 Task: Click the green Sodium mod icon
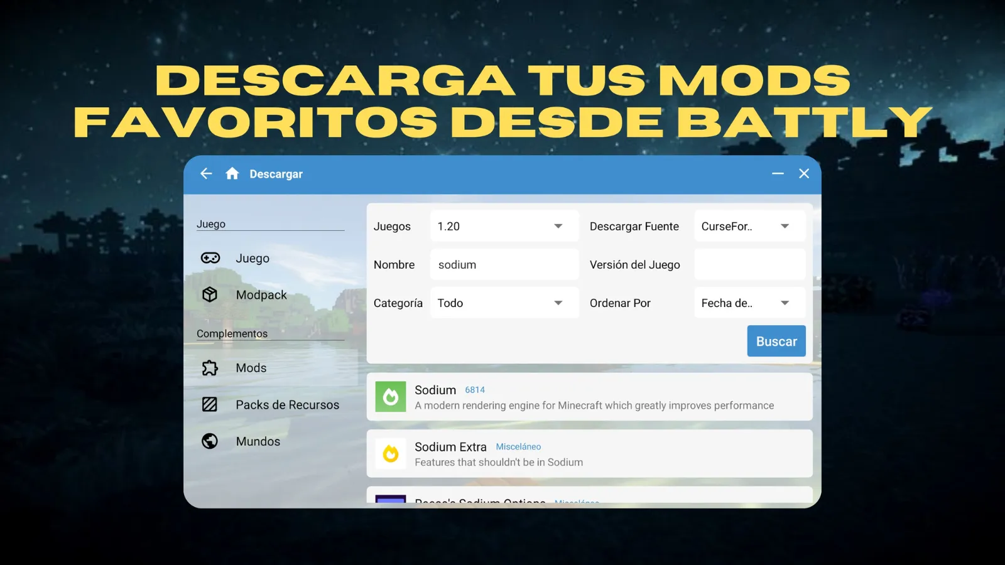(x=391, y=397)
